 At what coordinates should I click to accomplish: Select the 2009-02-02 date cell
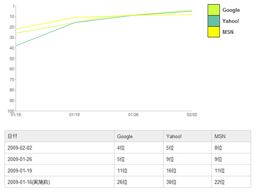(x=60, y=147)
